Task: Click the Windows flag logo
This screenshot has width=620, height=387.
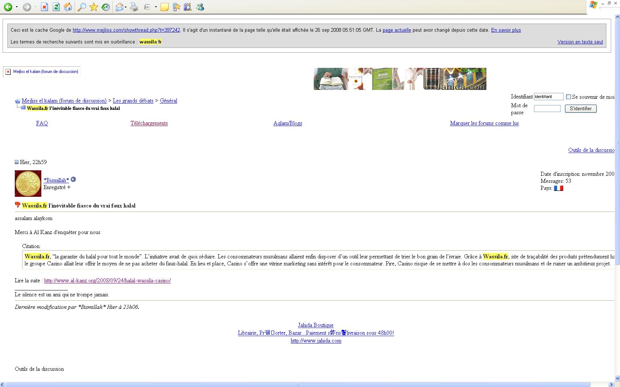Action: (x=593, y=5)
